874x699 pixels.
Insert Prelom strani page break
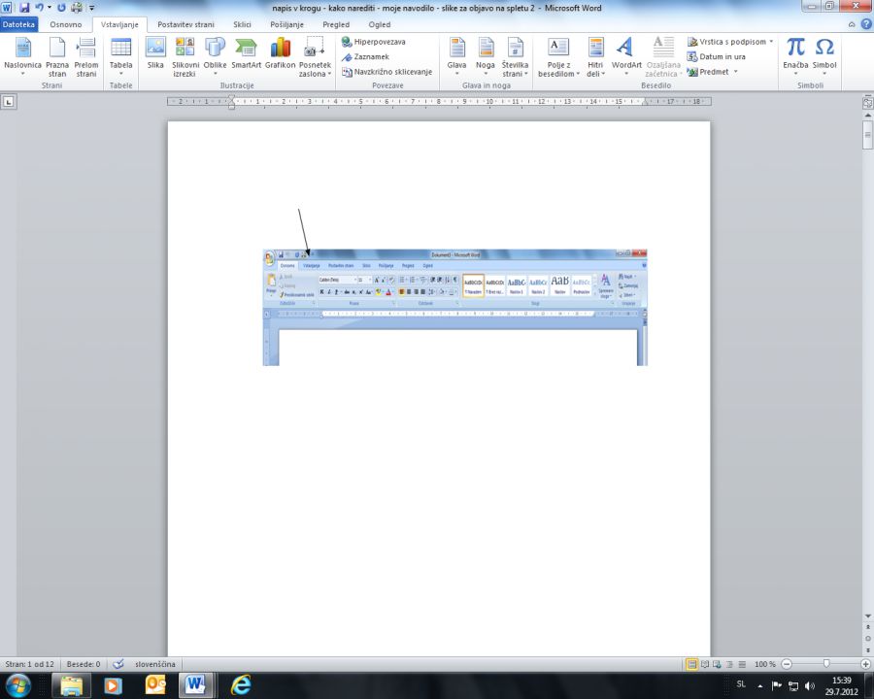[x=86, y=57]
